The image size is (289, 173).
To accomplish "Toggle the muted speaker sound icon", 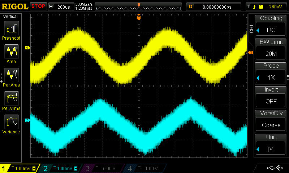I will click(x=279, y=168).
